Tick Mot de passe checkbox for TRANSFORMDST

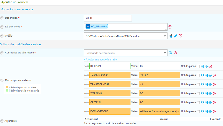[198, 85]
